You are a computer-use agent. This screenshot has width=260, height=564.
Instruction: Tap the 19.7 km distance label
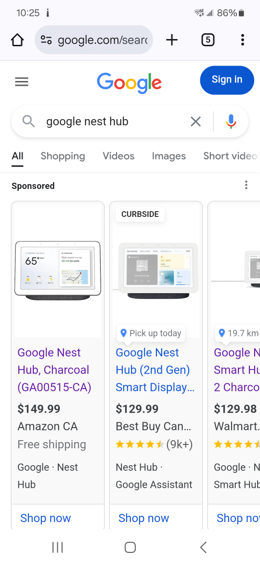(x=238, y=334)
